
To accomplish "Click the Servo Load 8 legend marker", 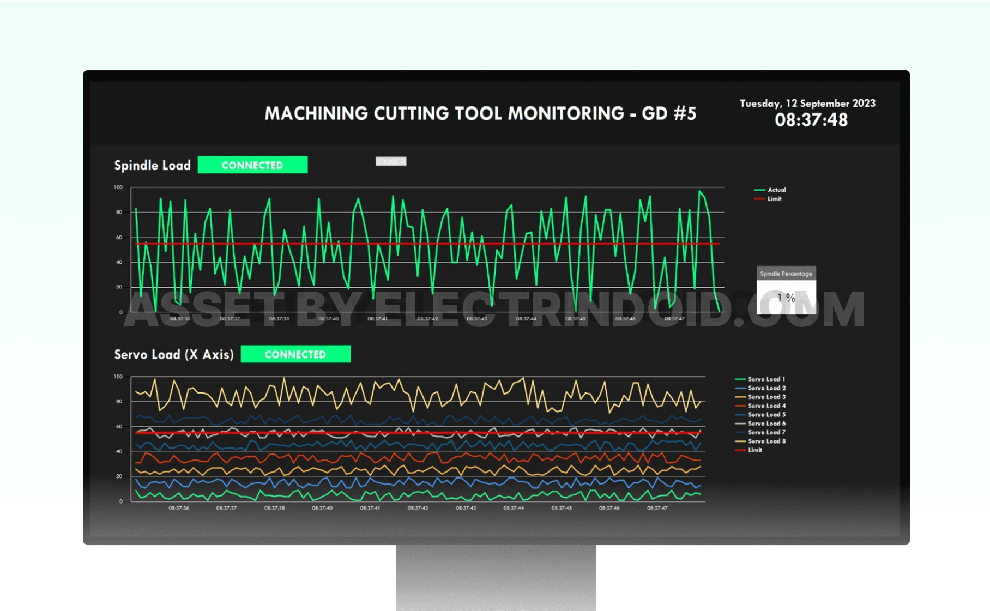I will point(741,441).
